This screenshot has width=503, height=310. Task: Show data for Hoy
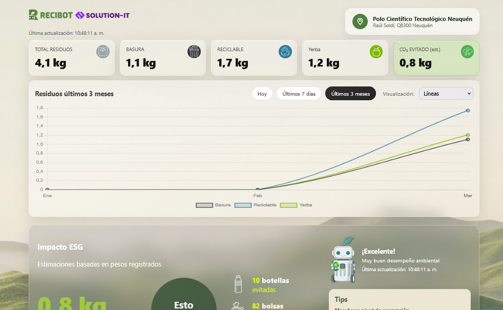pos(262,94)
